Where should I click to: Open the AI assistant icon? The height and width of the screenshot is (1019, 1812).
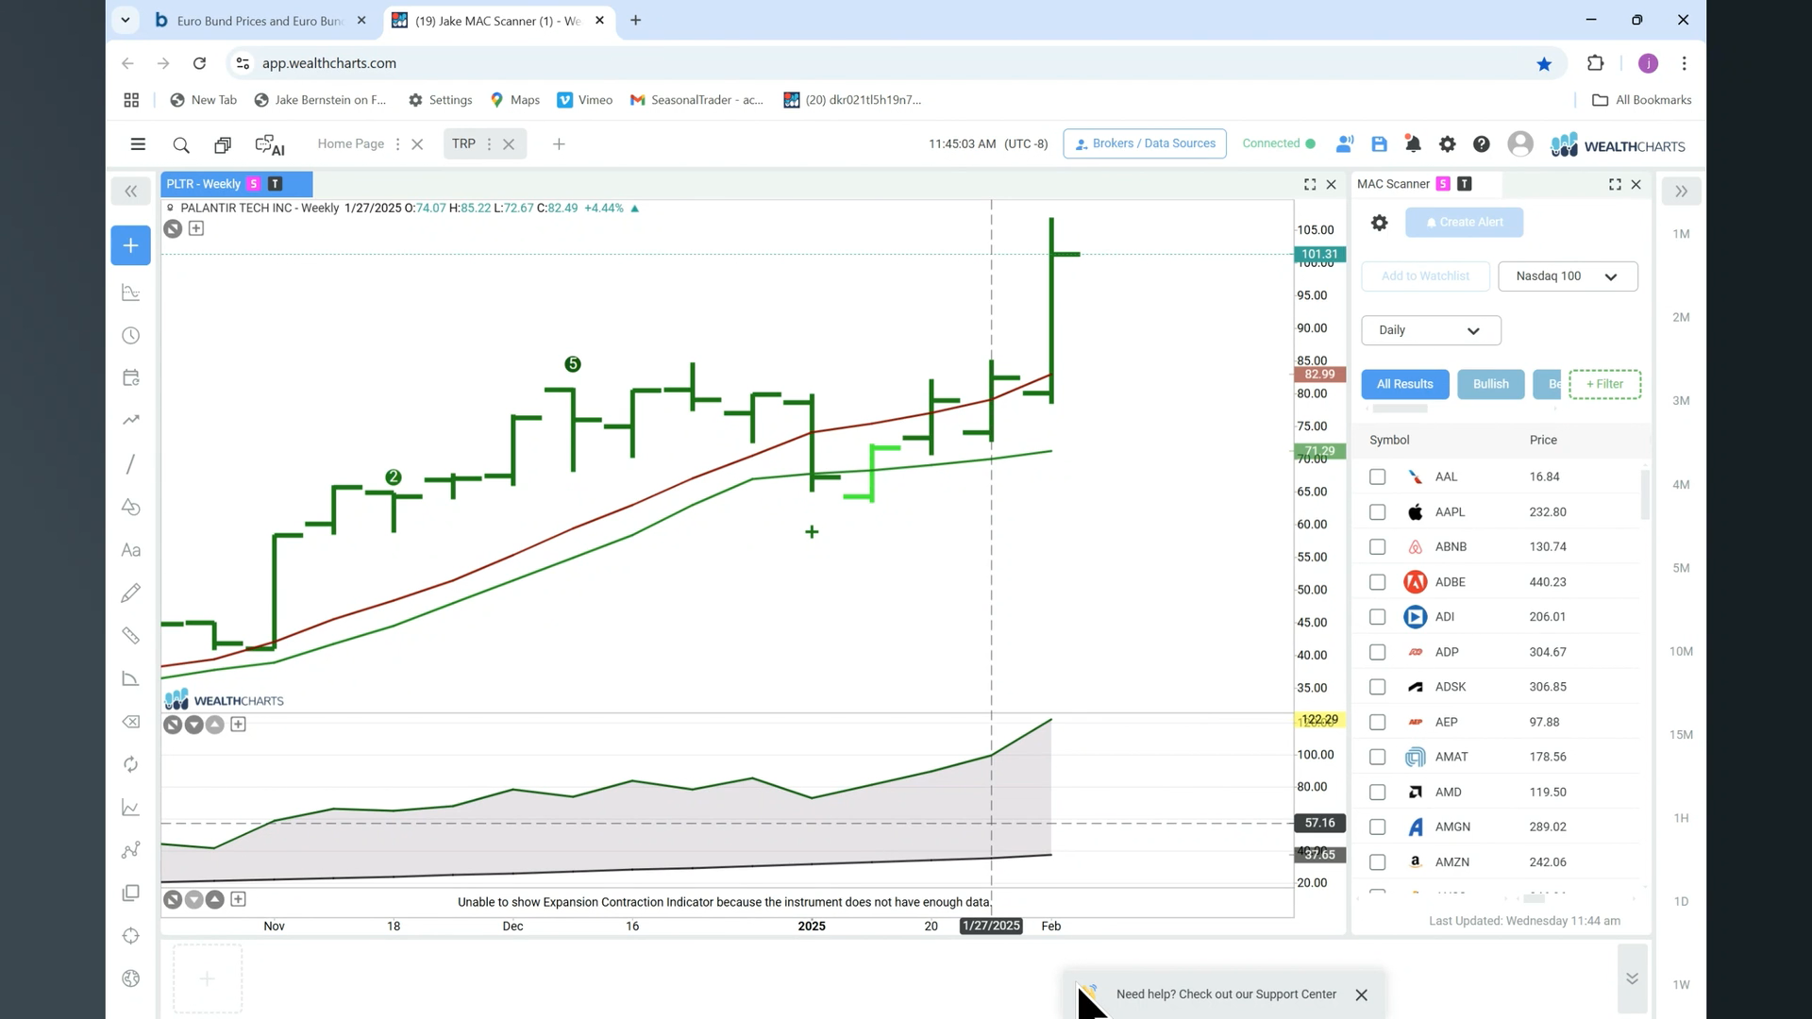pos(270,144)
